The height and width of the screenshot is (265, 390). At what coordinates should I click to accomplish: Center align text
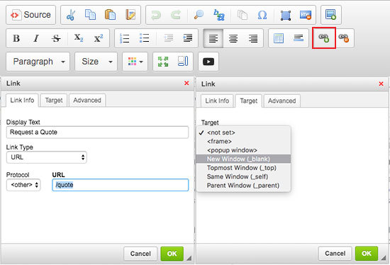[233, 38]
